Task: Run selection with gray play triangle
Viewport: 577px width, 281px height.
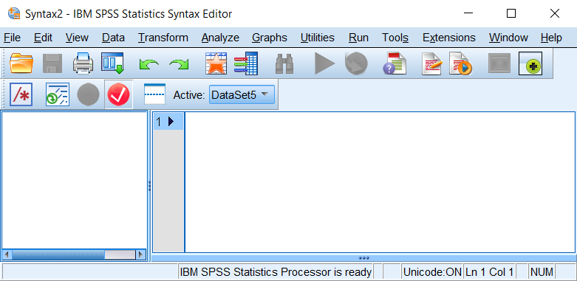Action: point(324,63)
